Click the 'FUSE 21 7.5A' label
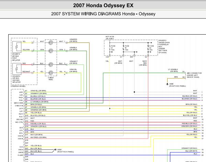 coord(113,48)
